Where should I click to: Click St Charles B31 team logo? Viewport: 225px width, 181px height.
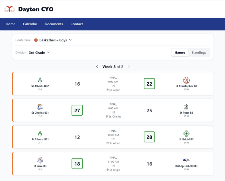pyautogui.click(x=40, y=107)
